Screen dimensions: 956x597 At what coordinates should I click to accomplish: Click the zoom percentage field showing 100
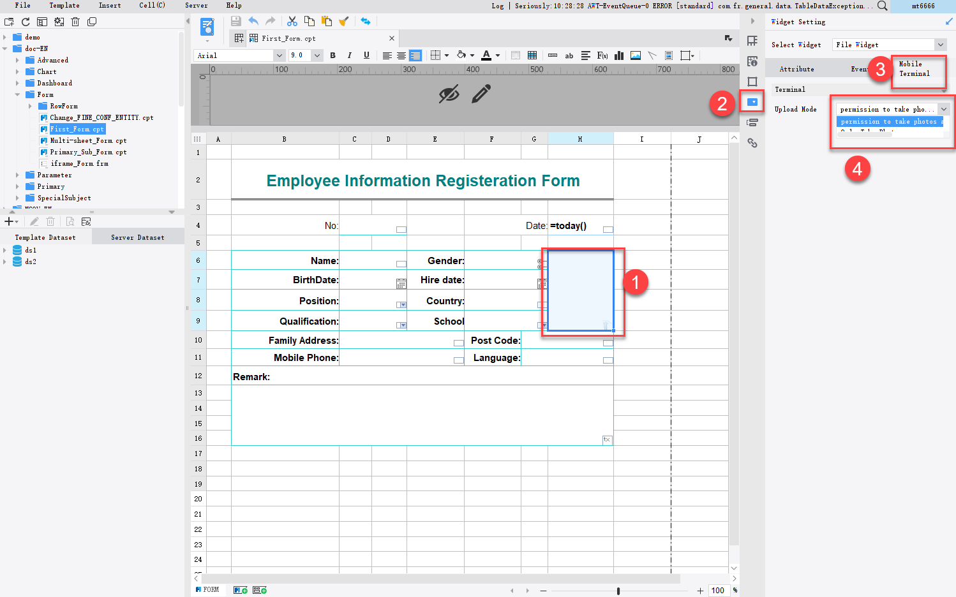point(718,591)
